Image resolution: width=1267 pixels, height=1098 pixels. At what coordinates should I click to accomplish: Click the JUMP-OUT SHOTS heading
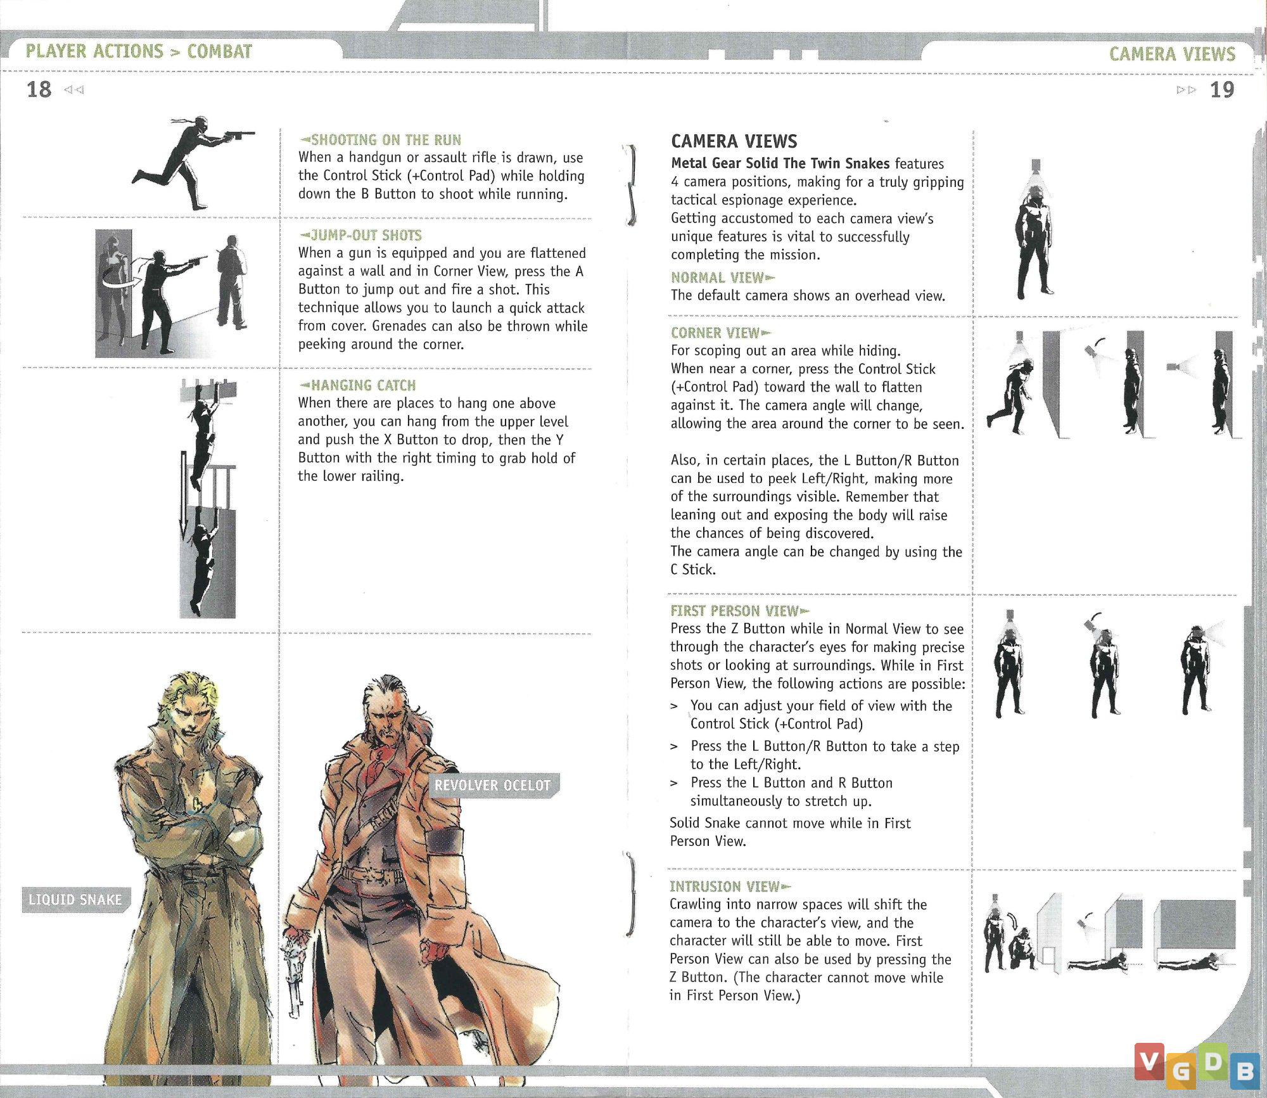[360, 235]
